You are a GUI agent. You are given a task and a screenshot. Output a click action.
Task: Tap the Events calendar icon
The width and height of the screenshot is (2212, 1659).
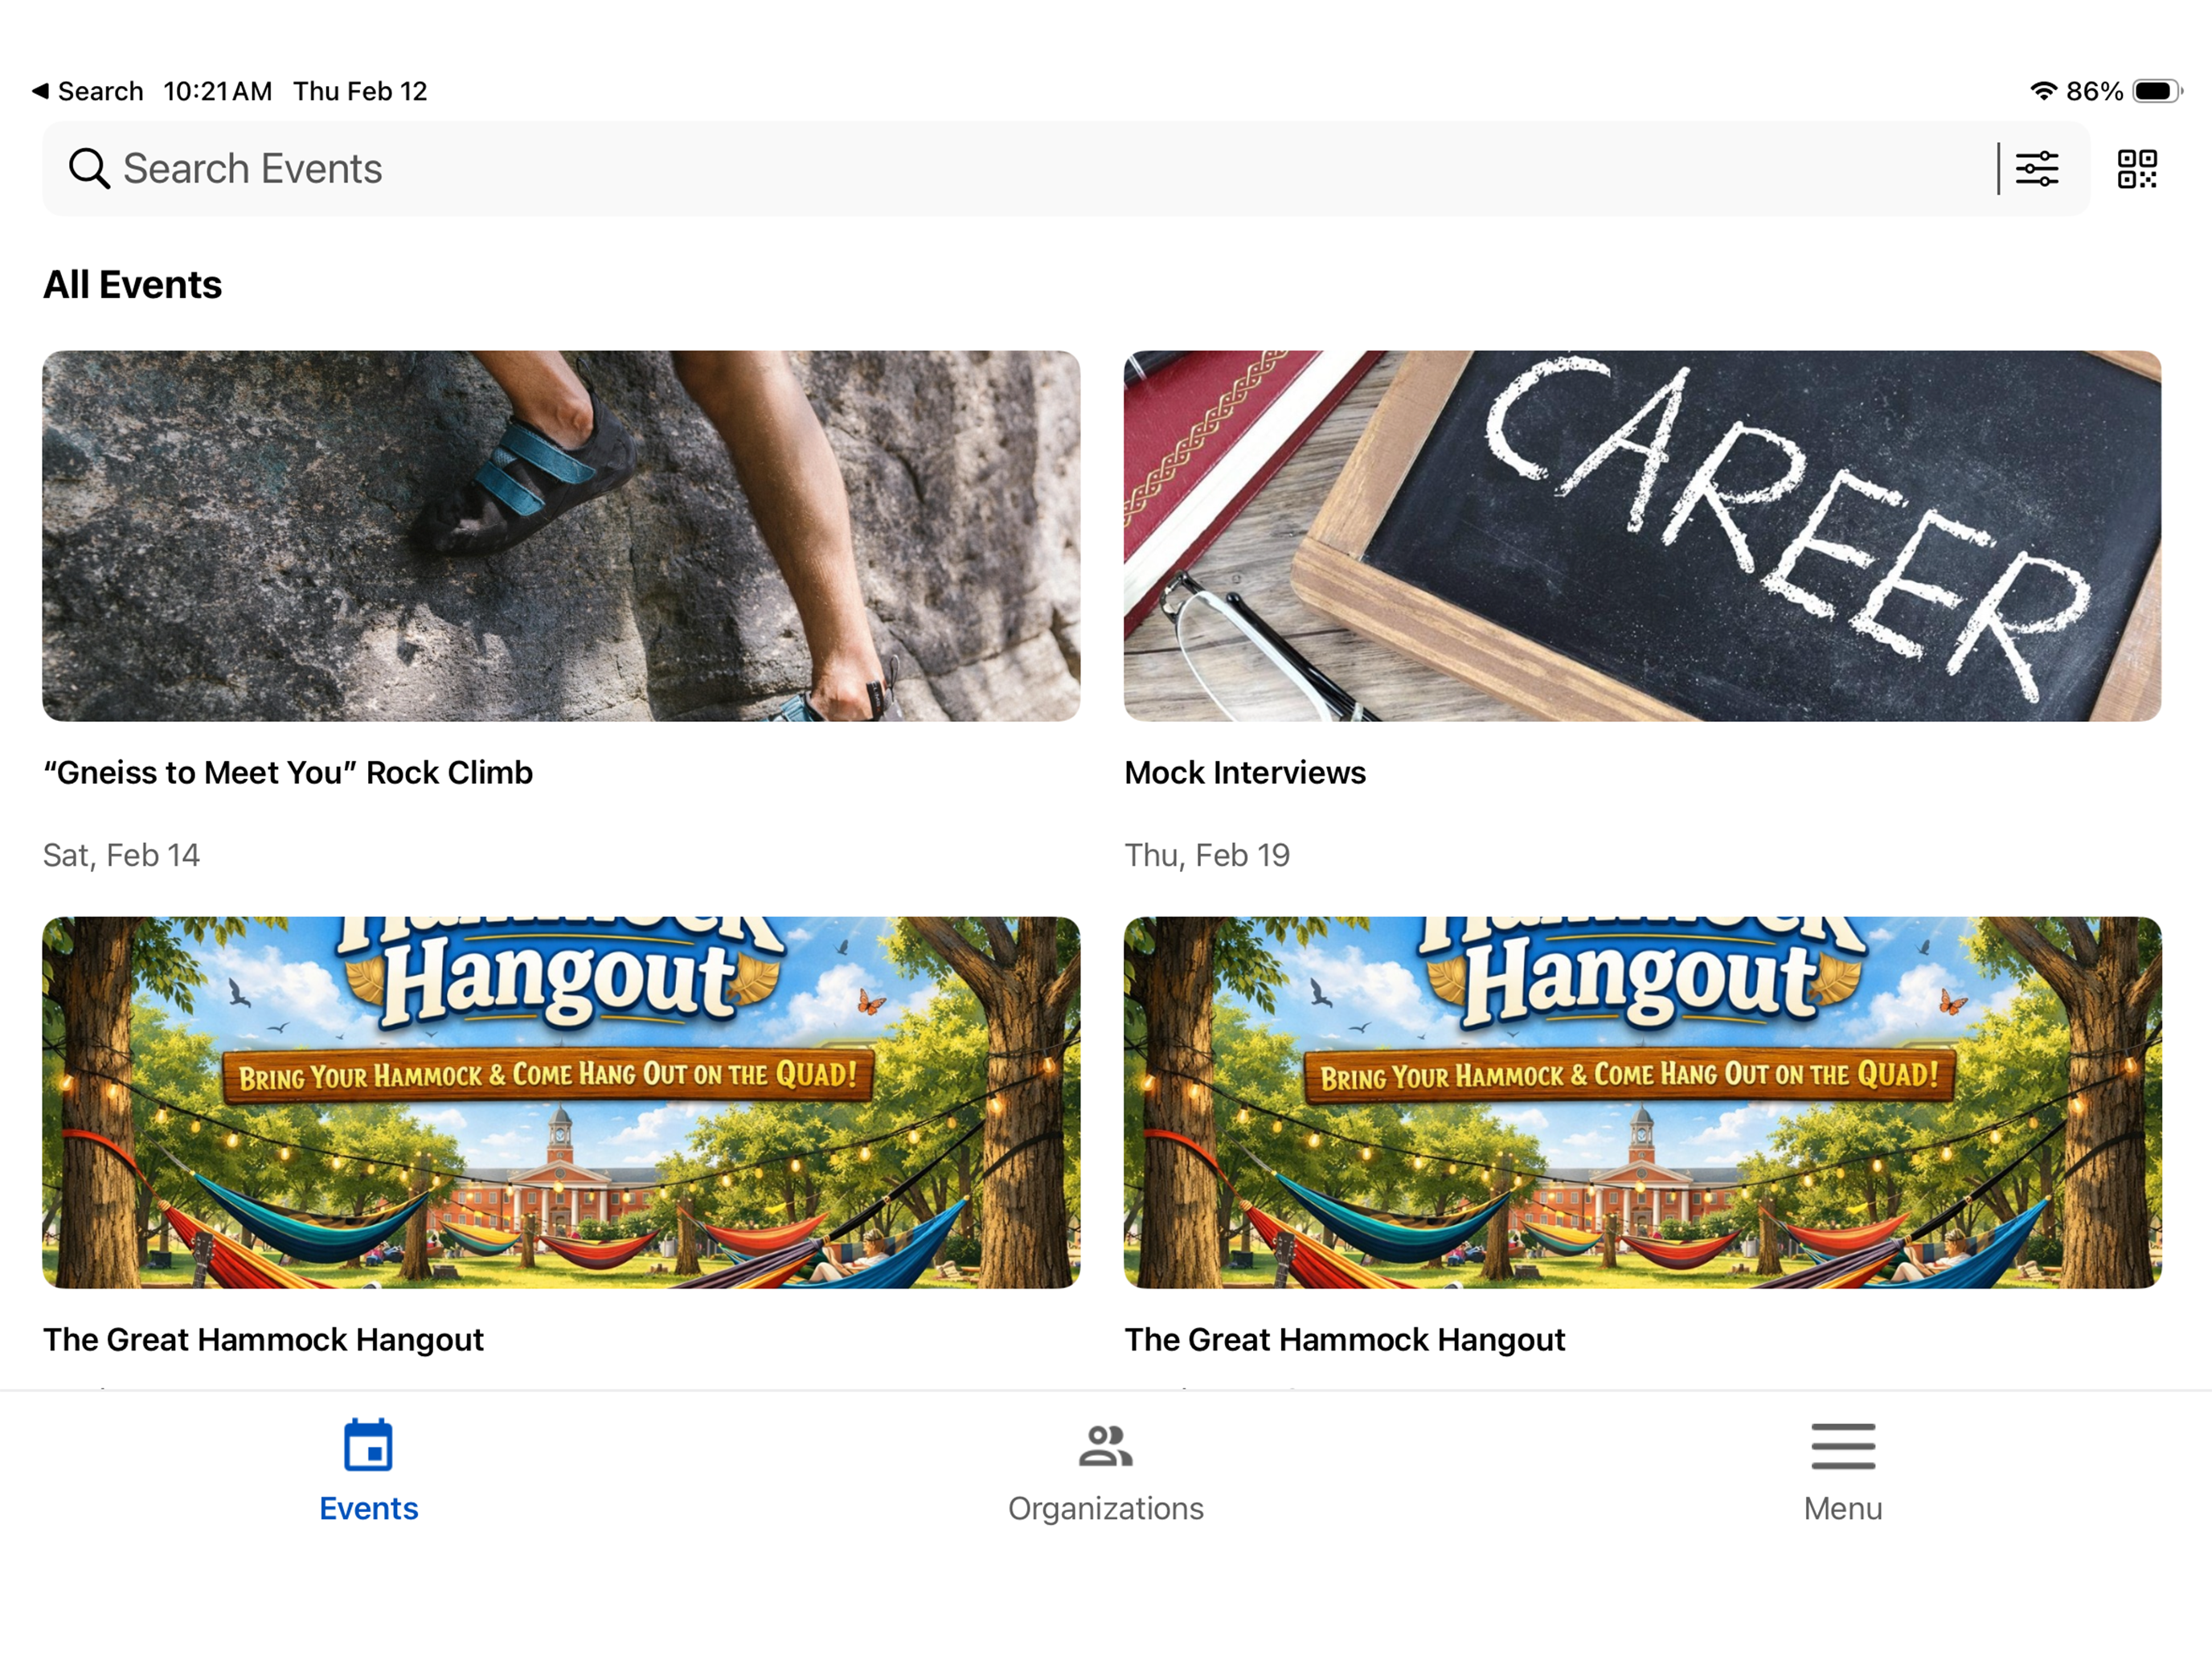pyautogui.click(x=368, y=1445)
